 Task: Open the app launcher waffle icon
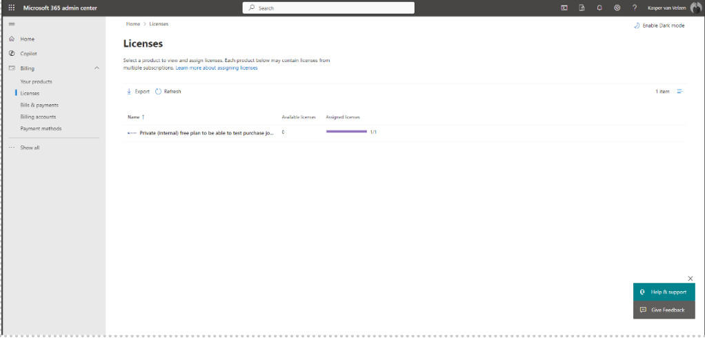[x=12, y=8]
